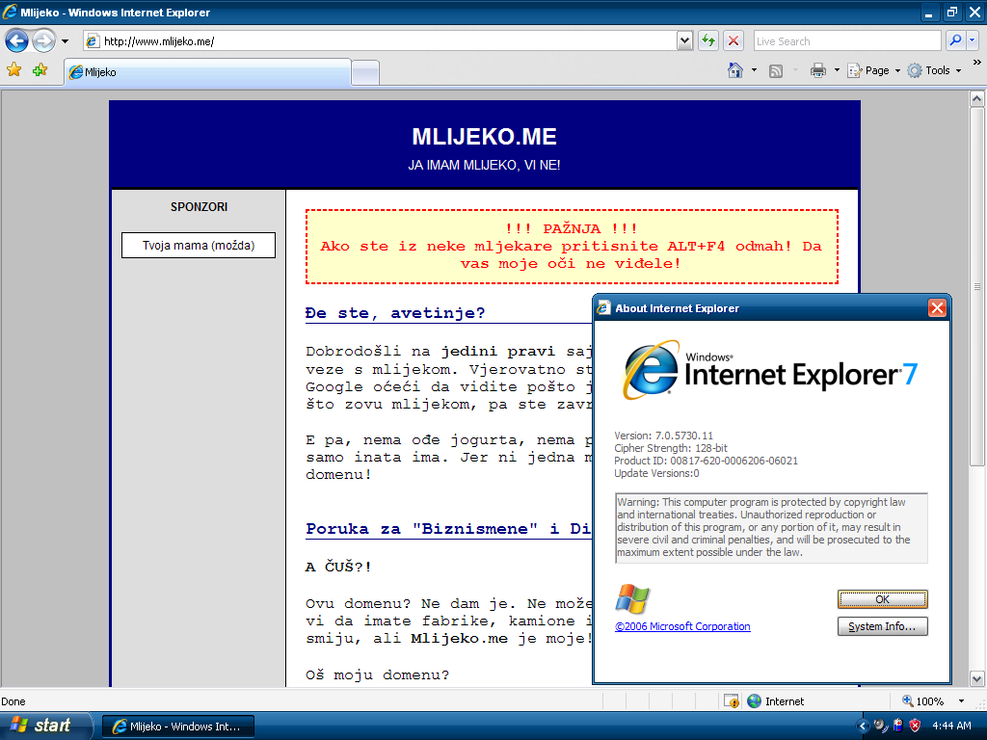Click the Tvoja mama (možda) sponsor box
This screenshot has height=740, width=987.
pyautogui.click(x=199, y=246)
